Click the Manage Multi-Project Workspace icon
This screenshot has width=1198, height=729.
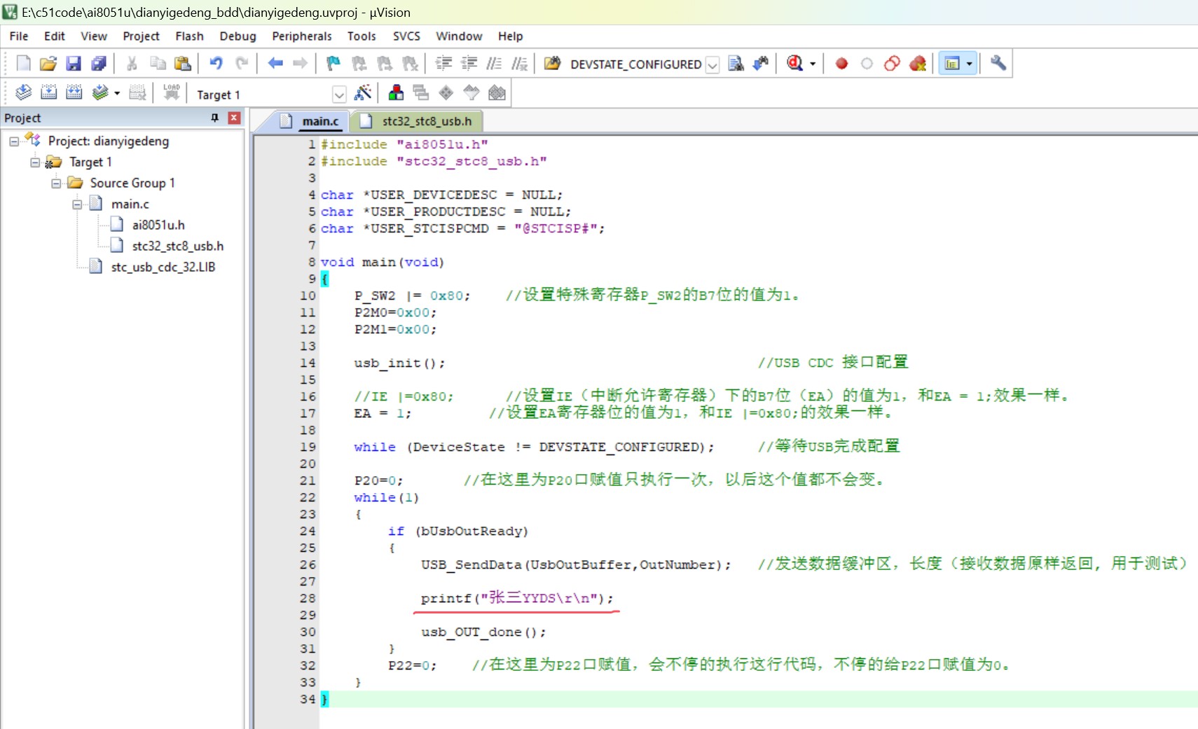click(421, 93)
